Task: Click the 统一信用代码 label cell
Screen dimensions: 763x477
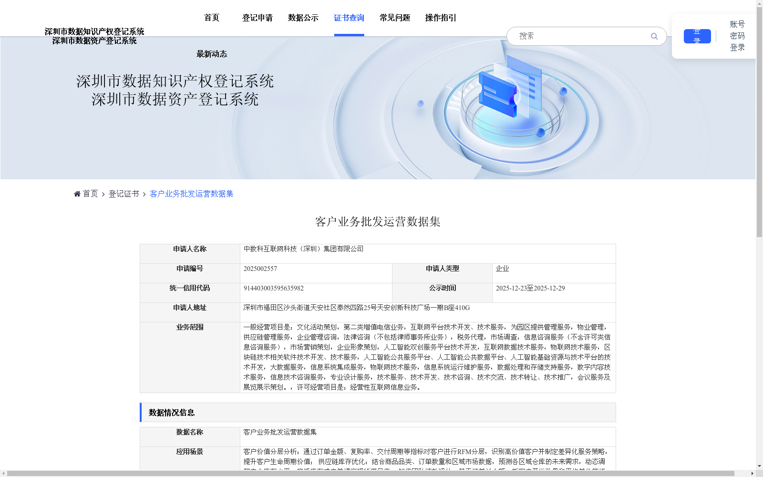Action: 190,293
